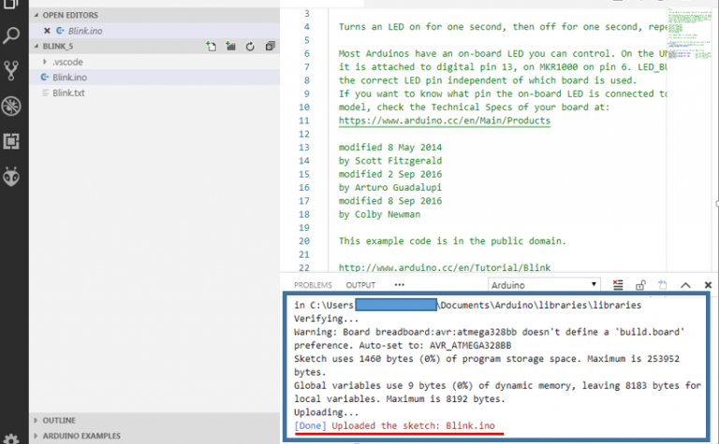Toggle the output scroll lock
This screenshot has height=444, width=719.
pyautogui.click(x=640, y=285)
